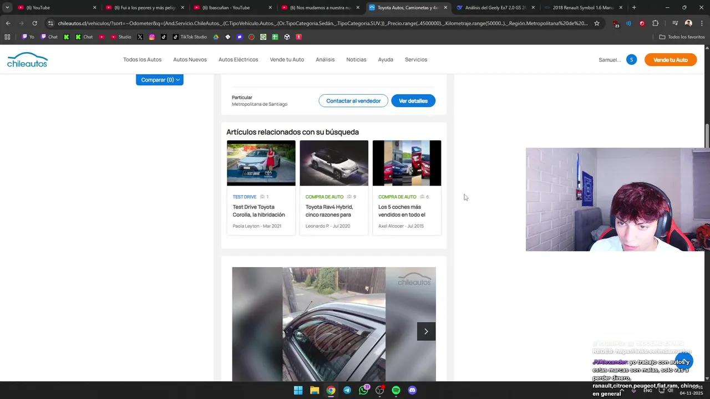
Task: Switch to 'Nos mudamos a nuestra' tab
Action: pos(320,8)
